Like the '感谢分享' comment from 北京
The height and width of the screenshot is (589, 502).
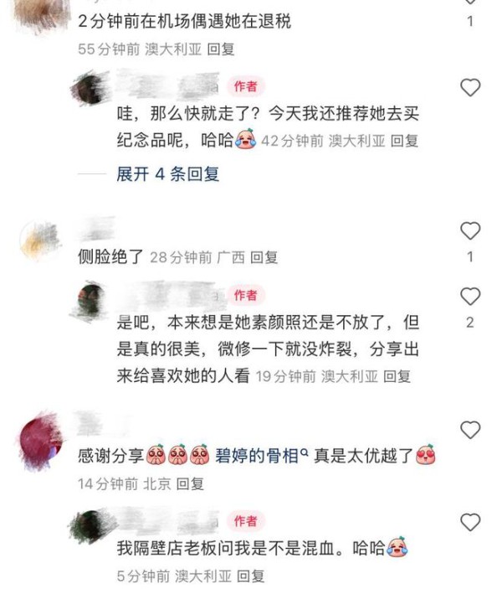pos(470,430)
